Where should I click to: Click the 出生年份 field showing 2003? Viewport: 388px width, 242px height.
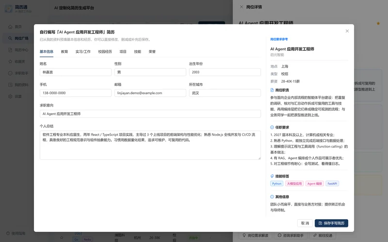pyautogui.click(x=225, y=72)
